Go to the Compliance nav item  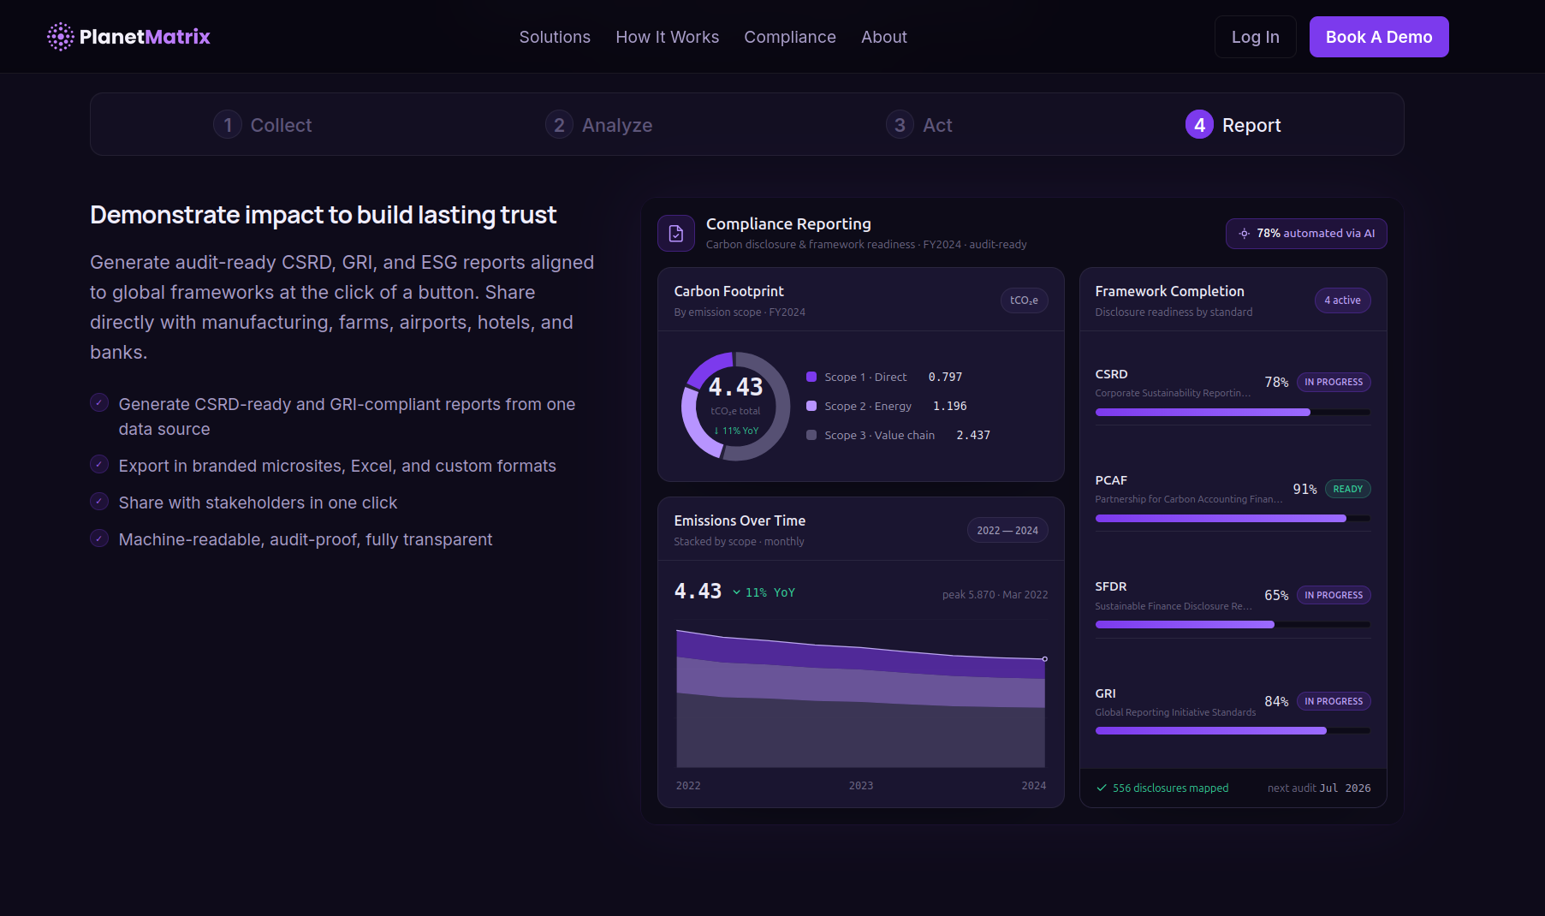790,37
